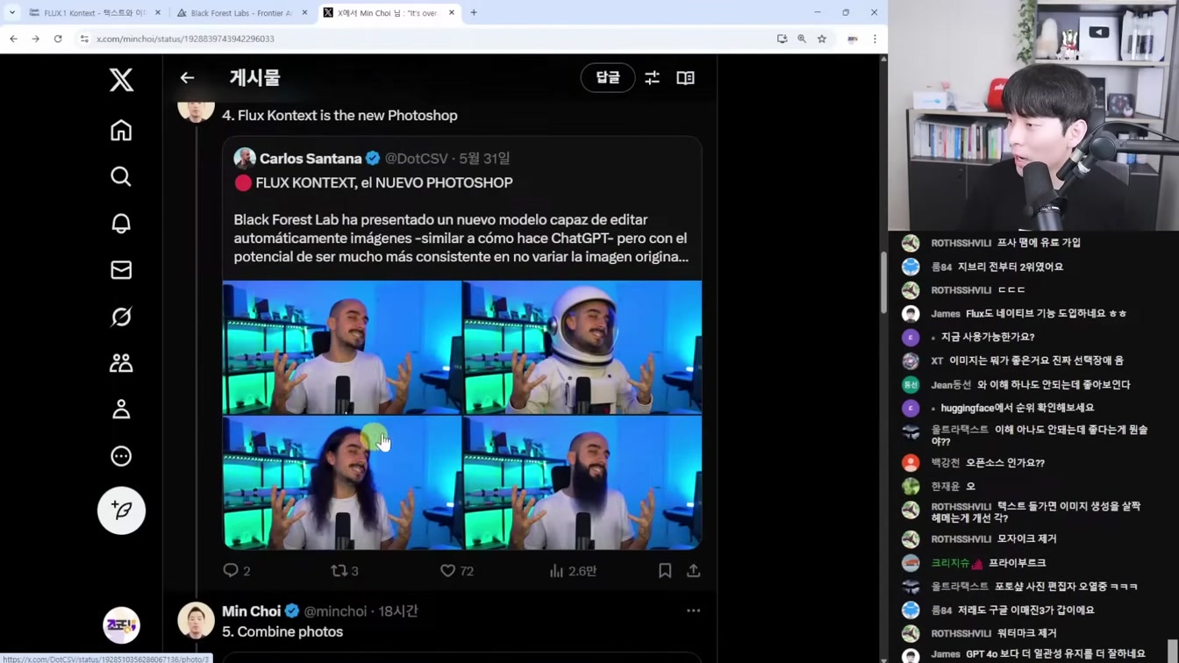This screenshot has width=1179, height=663.
Task: Click '5월 31일' quoted post date
Action: [484, 159]
